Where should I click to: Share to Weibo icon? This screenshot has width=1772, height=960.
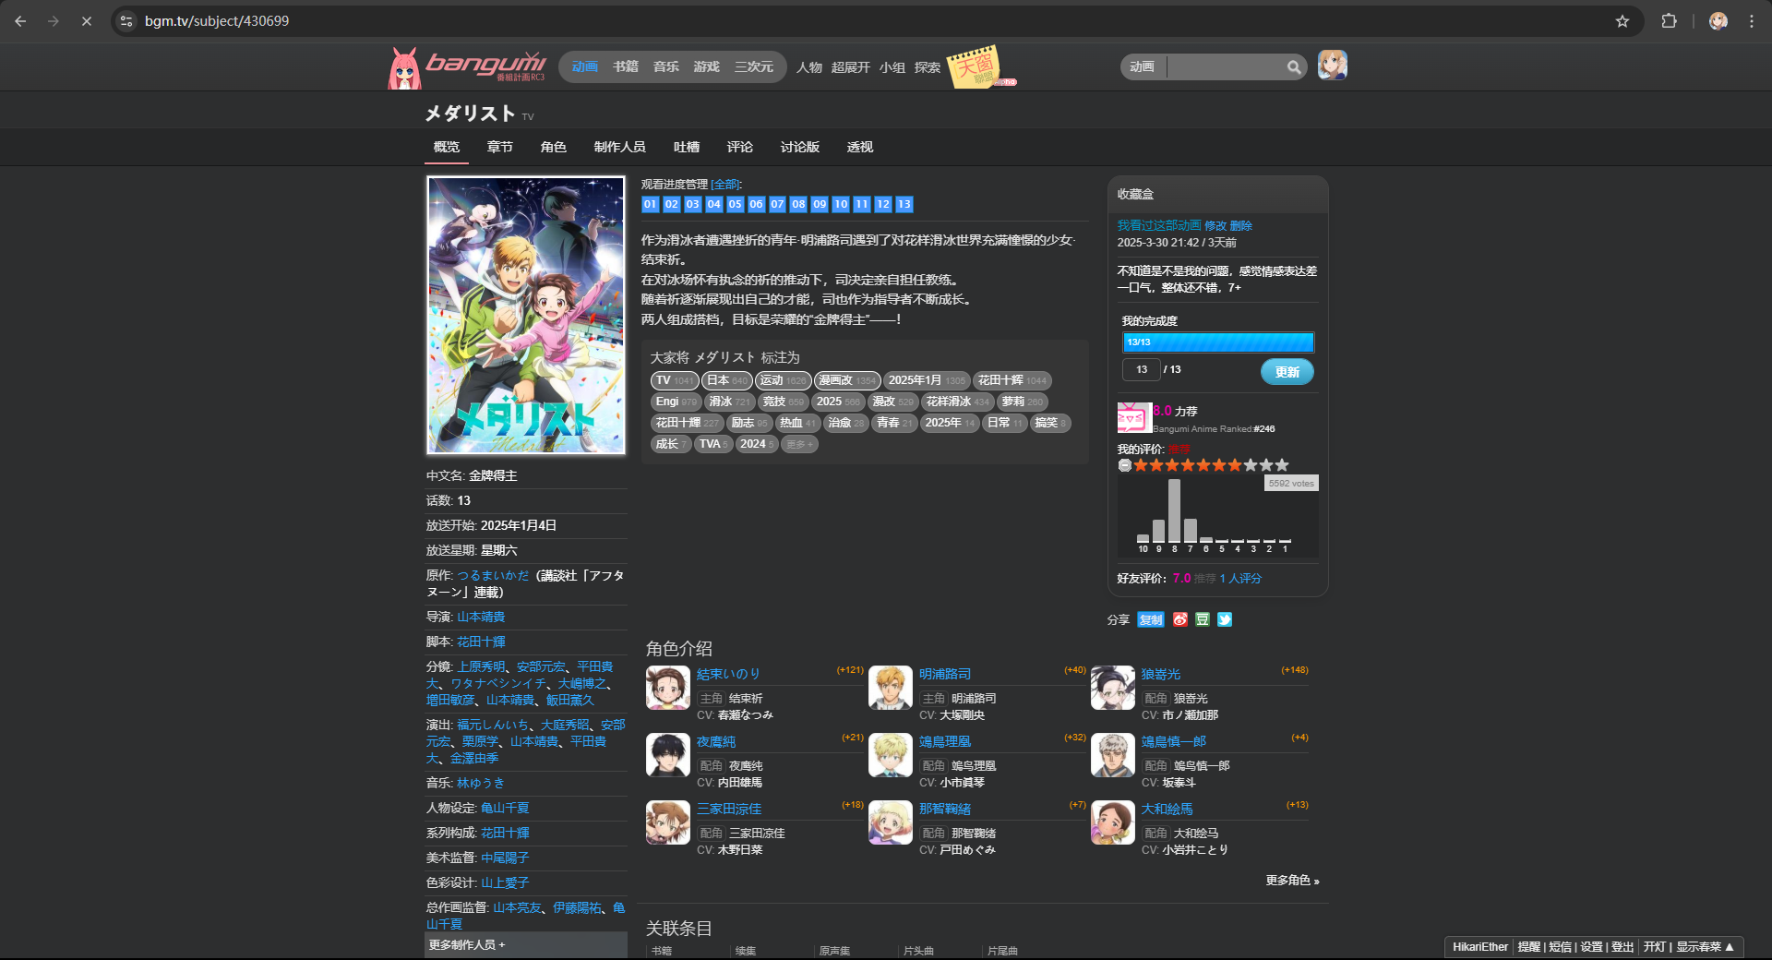click(x=1180, y=619)
